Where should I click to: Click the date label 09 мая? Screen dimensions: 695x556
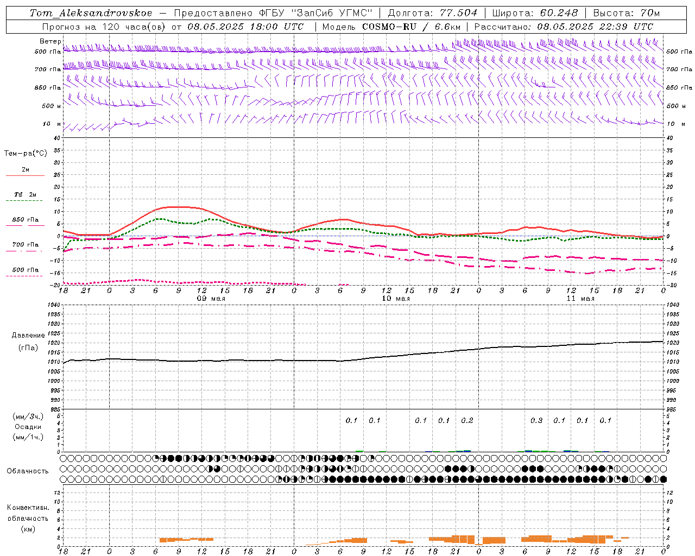coord(211,299)
